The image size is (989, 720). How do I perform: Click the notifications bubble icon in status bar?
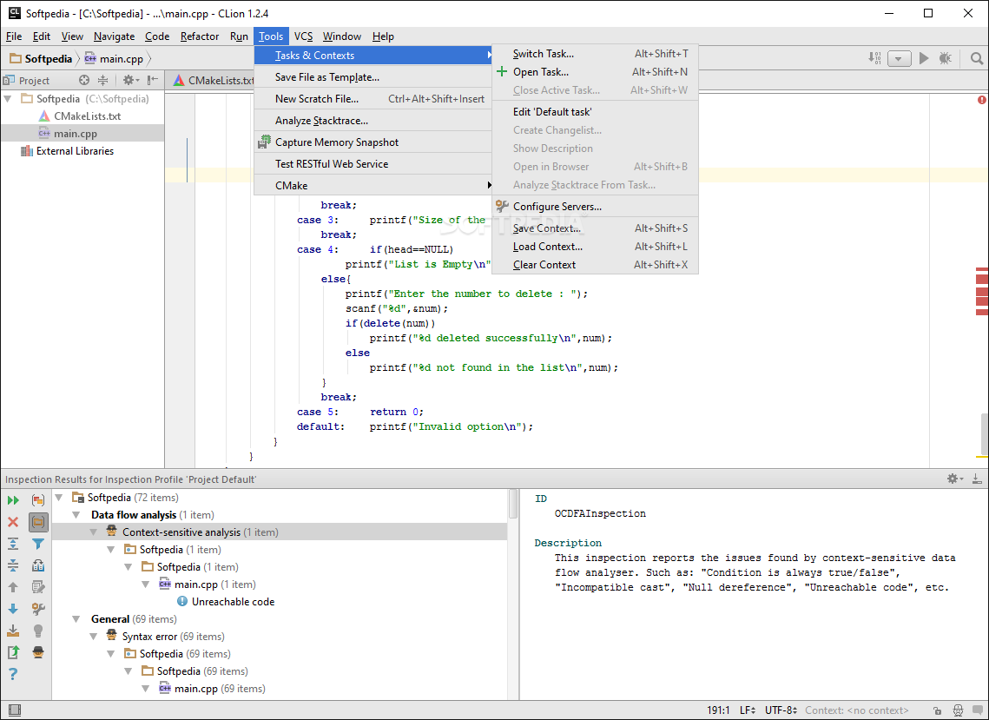977,710
